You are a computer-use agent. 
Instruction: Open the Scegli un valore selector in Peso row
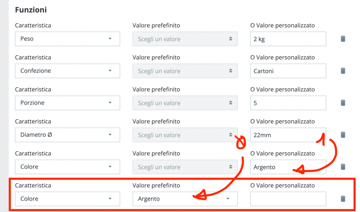(185, 39)
